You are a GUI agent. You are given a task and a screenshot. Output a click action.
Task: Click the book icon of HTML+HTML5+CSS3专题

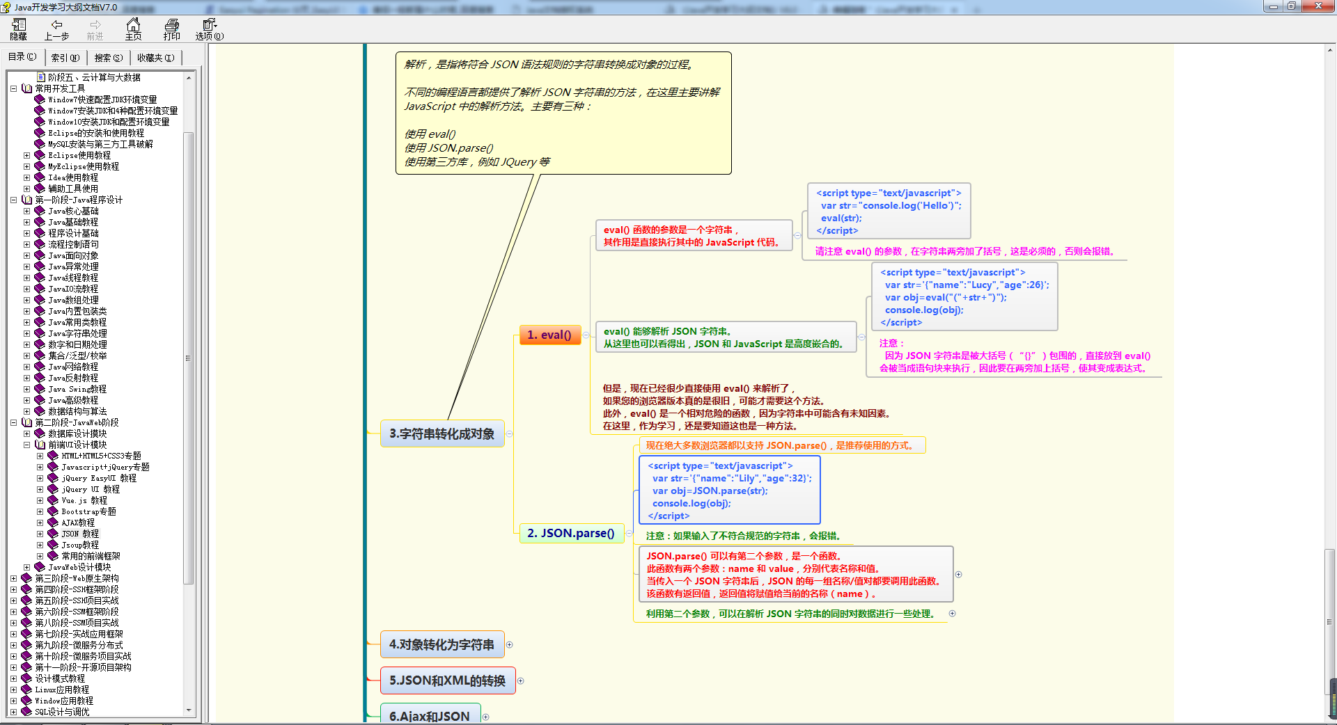(x=53, y=456)
